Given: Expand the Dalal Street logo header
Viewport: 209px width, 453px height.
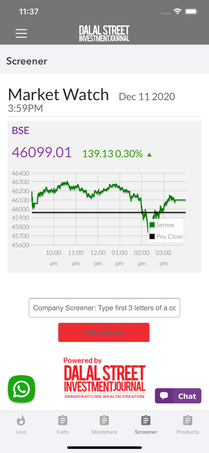Looking at the screenshot, I should (104, 33).
